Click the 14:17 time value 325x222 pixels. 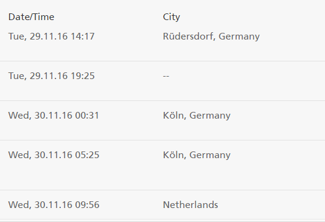point(83,36)
